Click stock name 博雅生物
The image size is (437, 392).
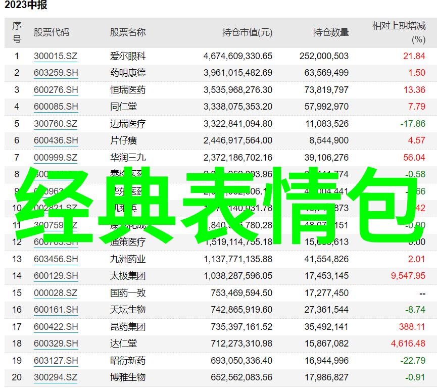coord(128,377)
